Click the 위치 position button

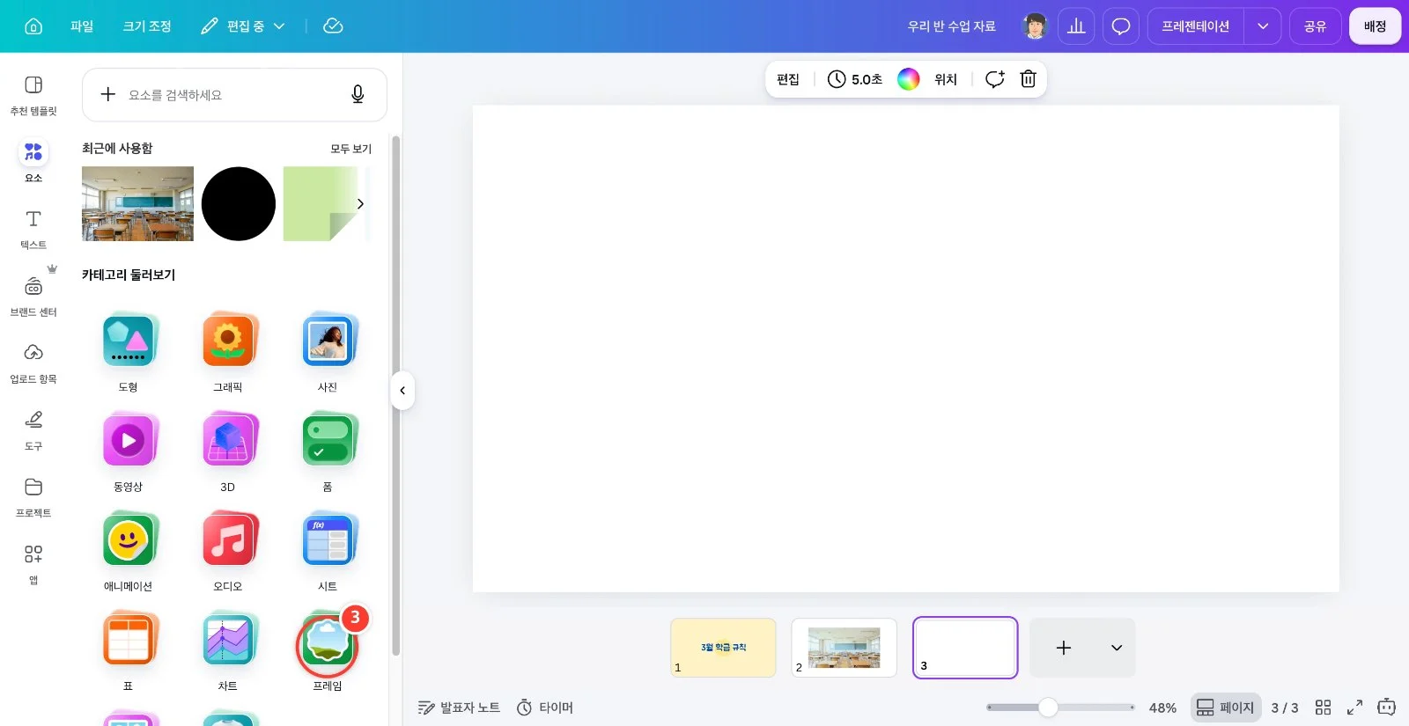pyautogui.click(x=946, y=79)
